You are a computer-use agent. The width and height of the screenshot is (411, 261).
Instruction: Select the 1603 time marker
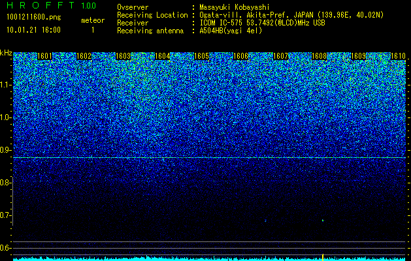coord(123,56)
